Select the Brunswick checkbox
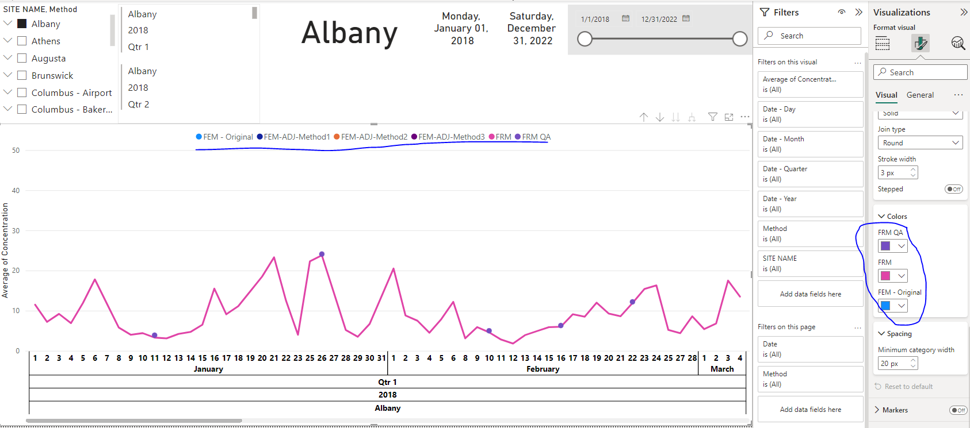 [x=22, y=76]
